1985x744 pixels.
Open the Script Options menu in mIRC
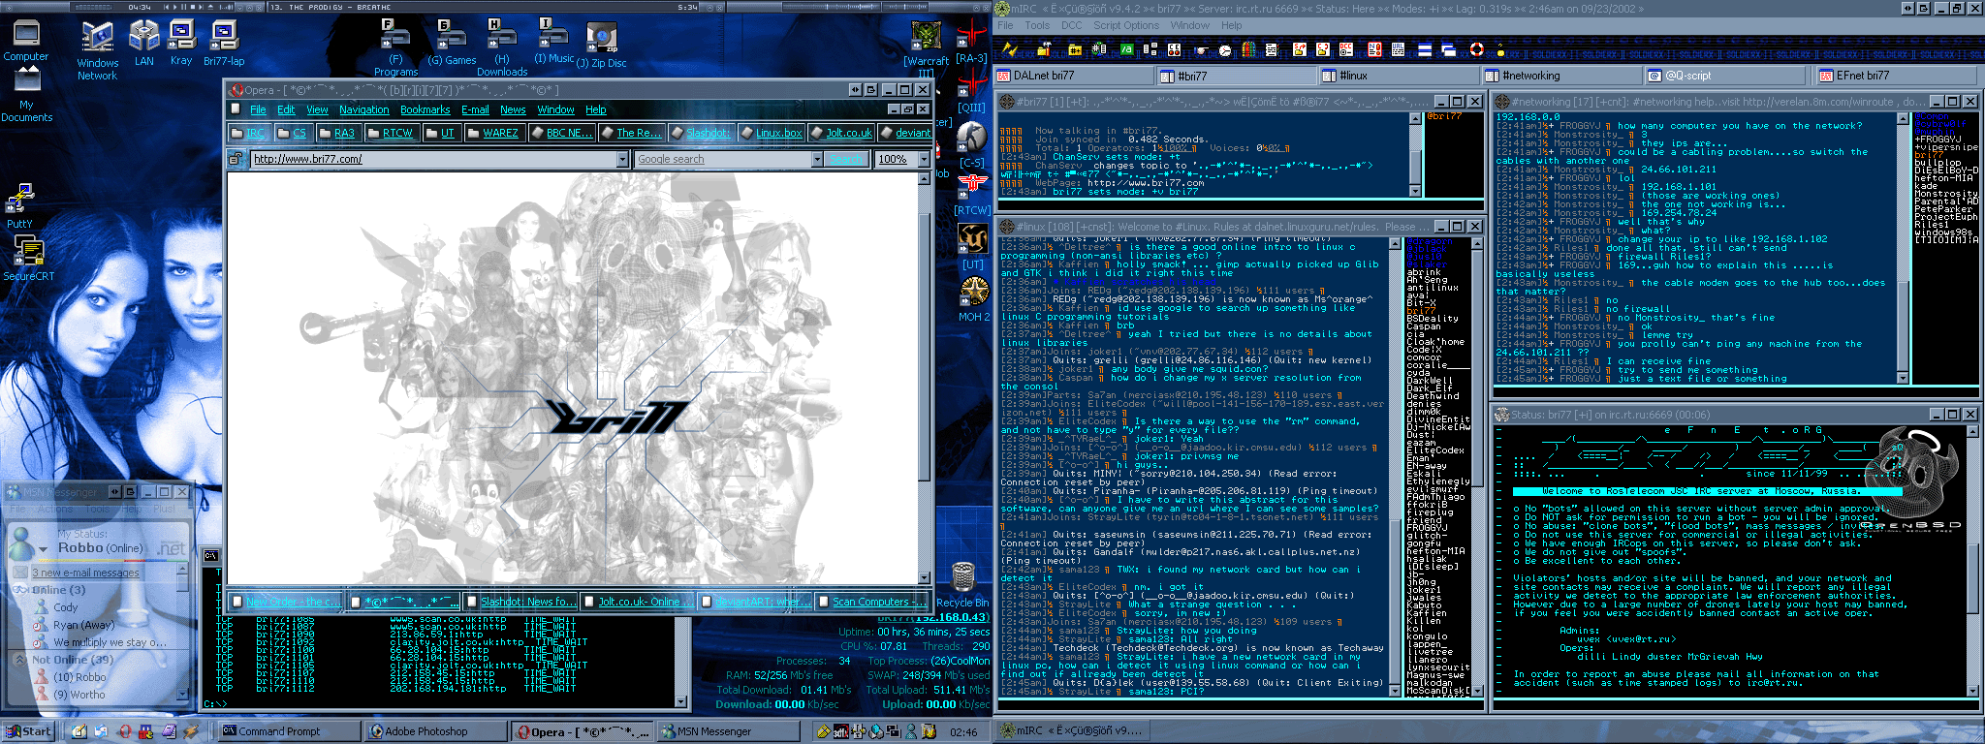(1126, 26)
